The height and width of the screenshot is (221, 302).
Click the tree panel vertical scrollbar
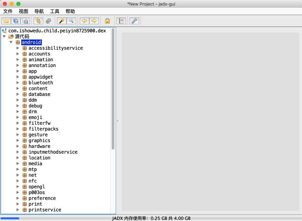pos(113,89)
